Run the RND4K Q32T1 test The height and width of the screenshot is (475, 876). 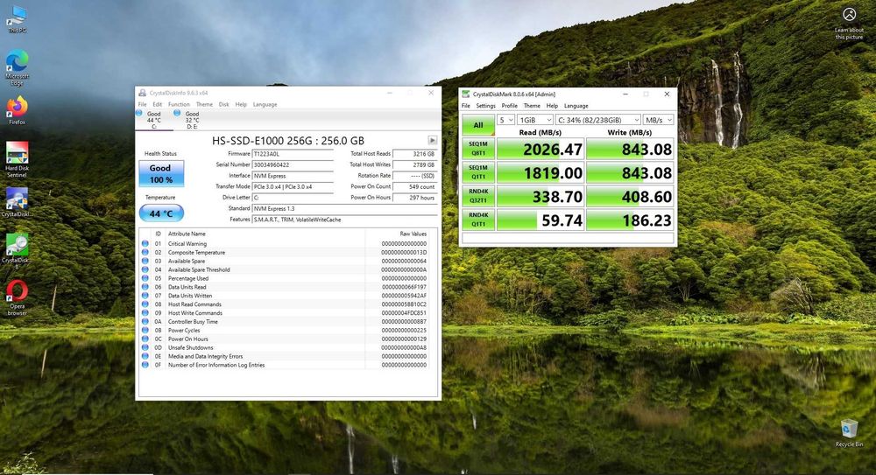click(x=478, y=196)
